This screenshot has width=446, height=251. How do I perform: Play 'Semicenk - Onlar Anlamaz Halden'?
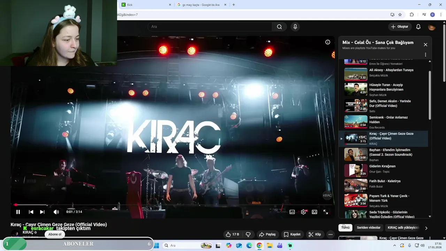coord(383,122)
